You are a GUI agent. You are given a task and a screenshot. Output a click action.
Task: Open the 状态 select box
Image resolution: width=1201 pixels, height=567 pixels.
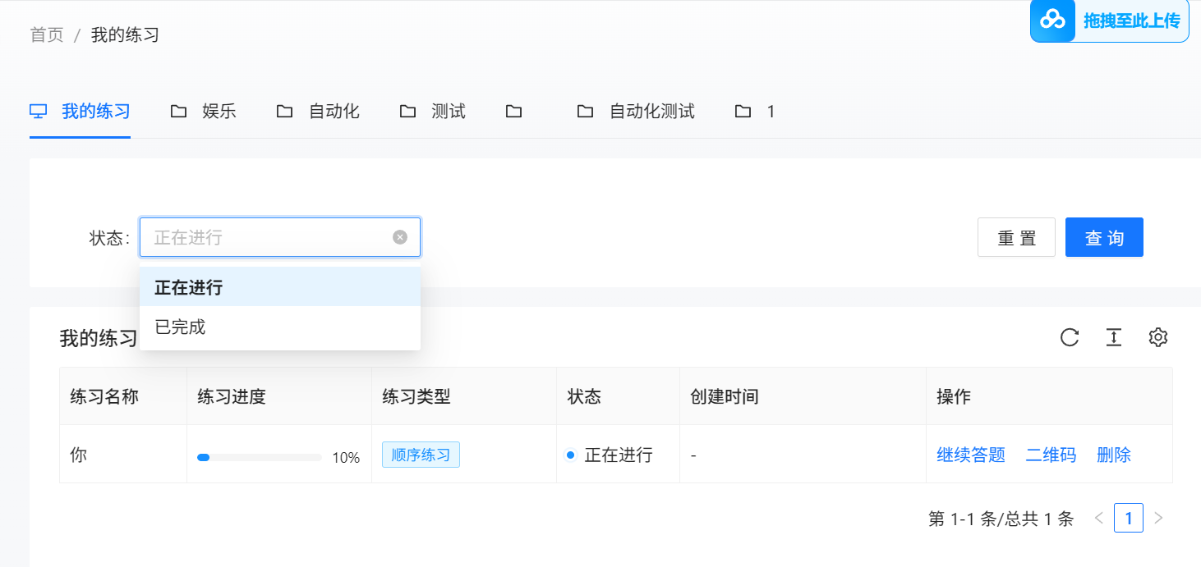[x=280, y=237]
